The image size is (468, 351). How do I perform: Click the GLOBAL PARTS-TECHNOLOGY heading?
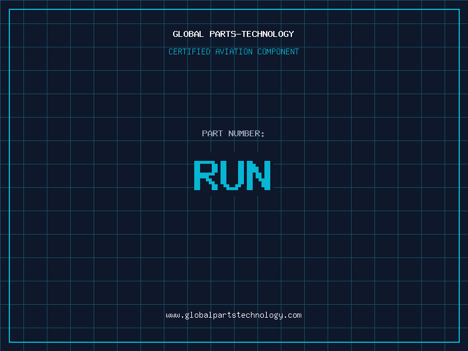pyautogui.click(x=233, y=34)
